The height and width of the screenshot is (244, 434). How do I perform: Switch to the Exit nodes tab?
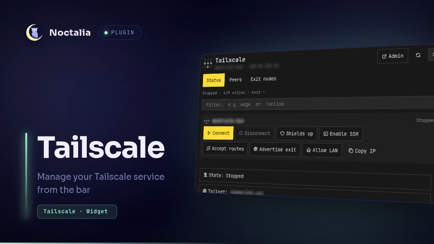(x=263, y=79)
